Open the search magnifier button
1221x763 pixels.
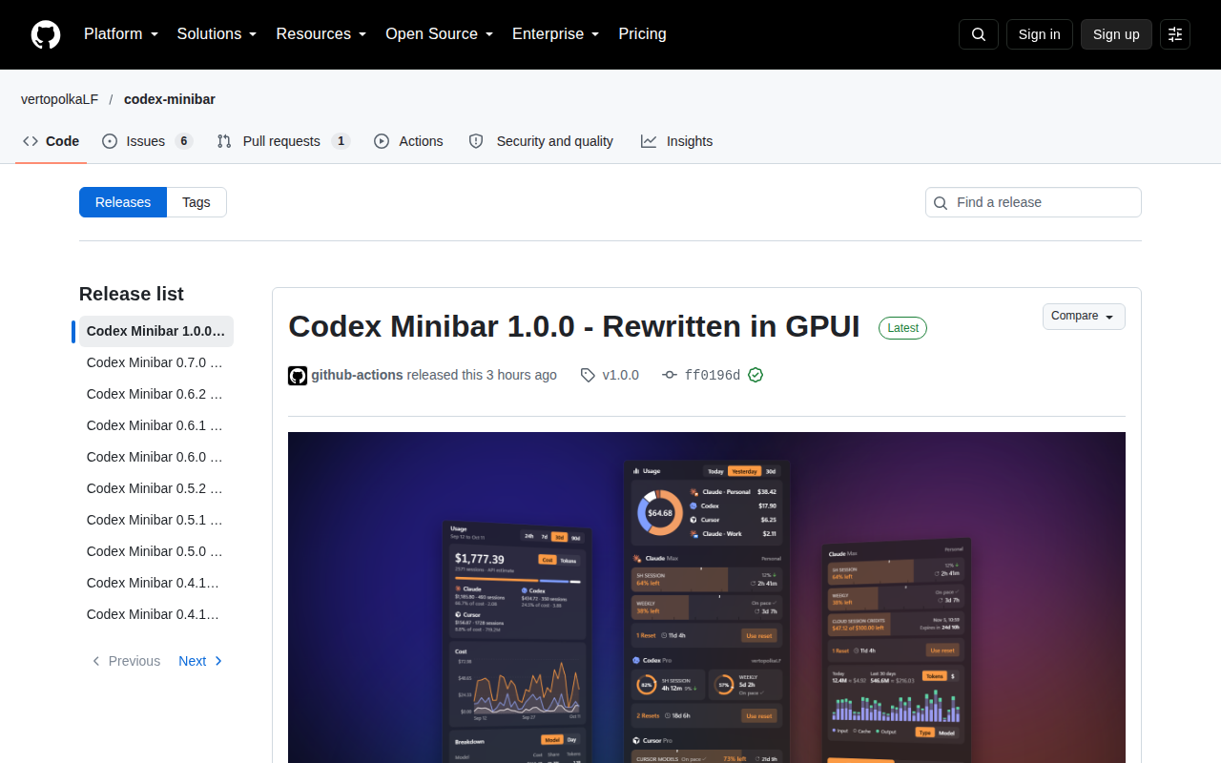point(979,34)
